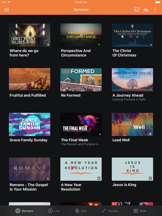This screenshot has width=162, height=216.
Task: Select the Perspective Circumstance thumbnail
Action: (81, 35)
